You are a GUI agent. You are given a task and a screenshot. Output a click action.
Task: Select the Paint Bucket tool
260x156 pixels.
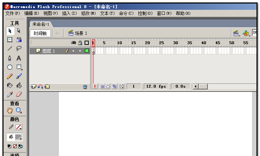[x=19, y=85]
